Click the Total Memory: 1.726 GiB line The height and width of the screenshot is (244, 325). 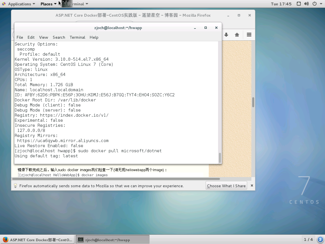44,85
